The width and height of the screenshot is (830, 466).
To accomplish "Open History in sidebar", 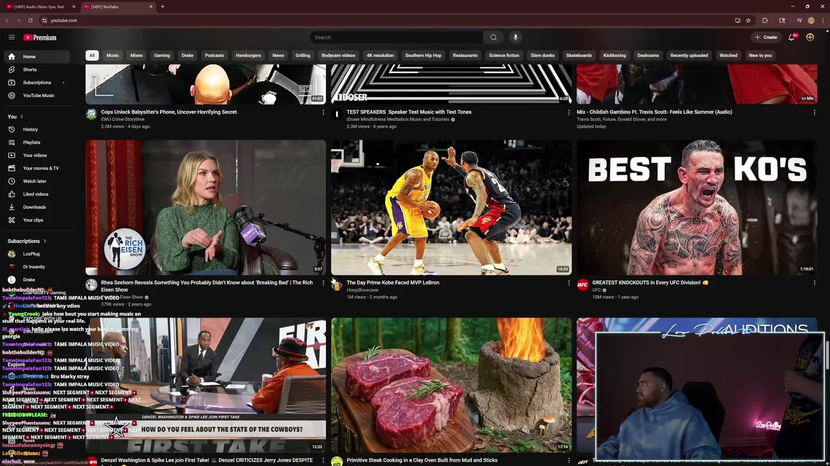I will [x=38, y=129].
